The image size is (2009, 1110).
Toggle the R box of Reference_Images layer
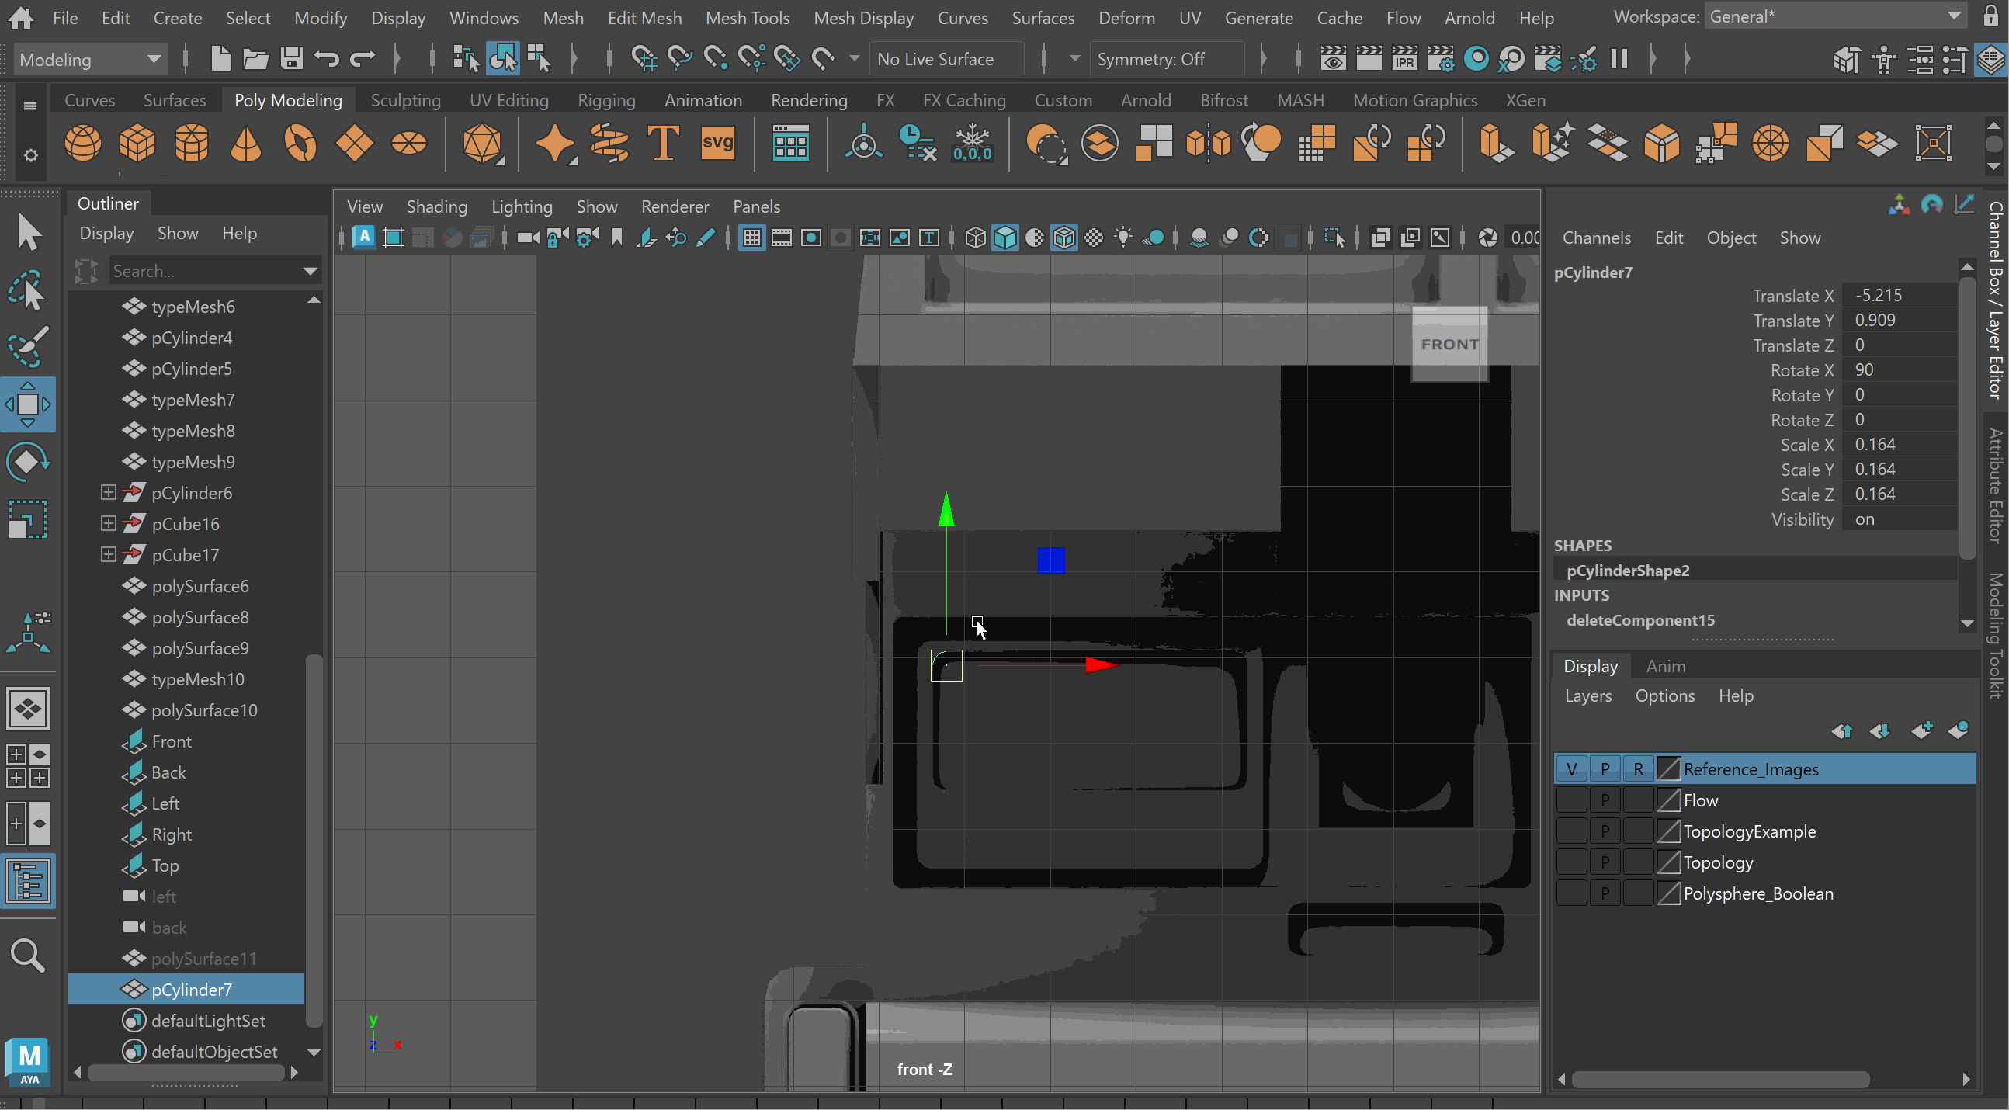click(x=1638, y=769)
